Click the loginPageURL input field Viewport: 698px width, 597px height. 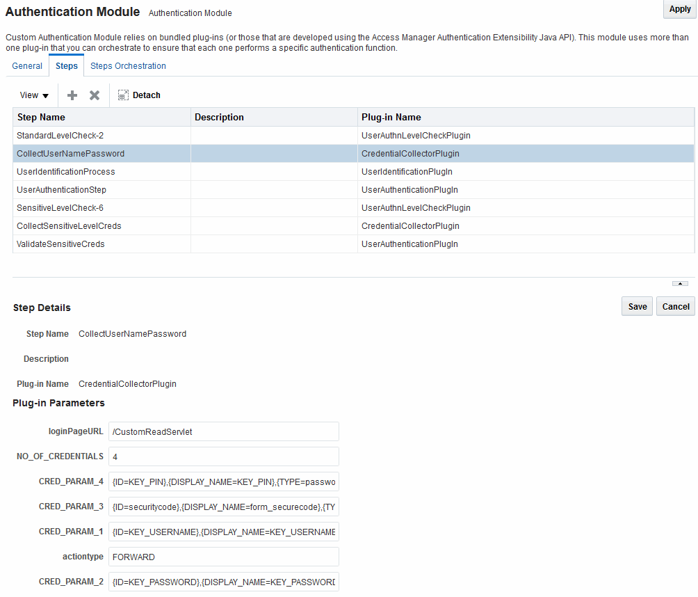(223, 431)
